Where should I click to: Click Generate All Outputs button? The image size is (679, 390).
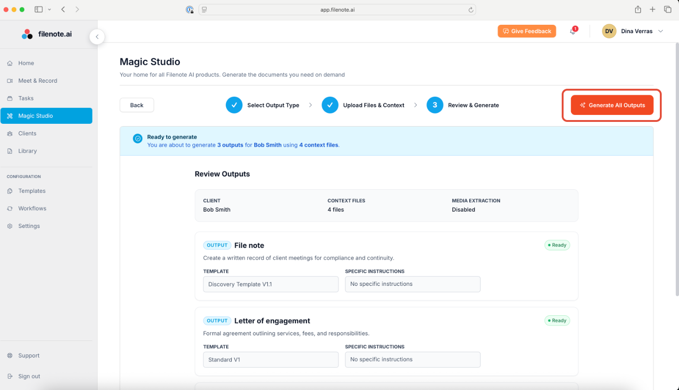tap(612, 106)
